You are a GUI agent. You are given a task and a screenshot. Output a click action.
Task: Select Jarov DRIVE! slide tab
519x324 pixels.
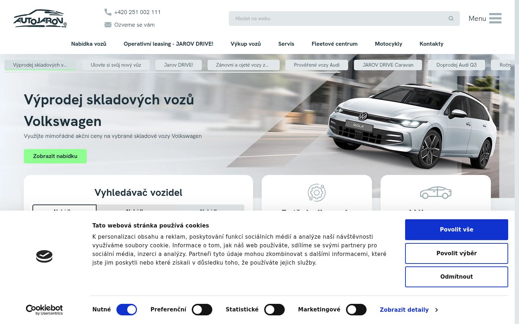(x=178, y=65)
